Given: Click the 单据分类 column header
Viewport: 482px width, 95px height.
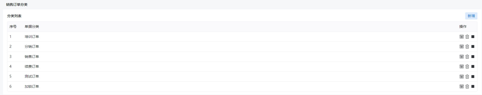Looking at the screenshot, I should click(32, 27).
